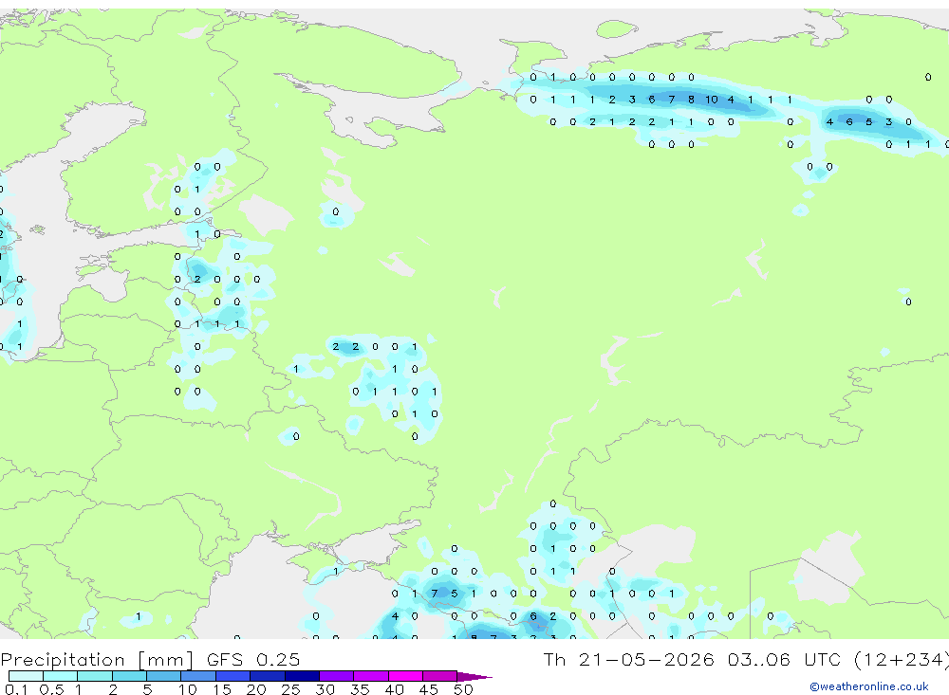Open the weatheronline.co.uk copyright link
Viewport: 949px width, 695px height.
click(869, 686)
